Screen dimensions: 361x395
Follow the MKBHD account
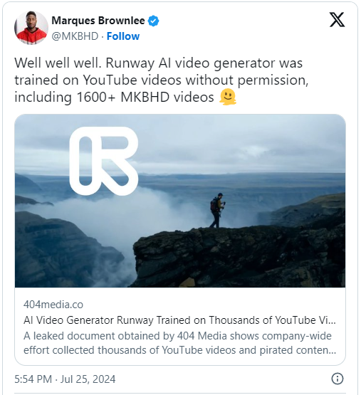click(123, 36)
